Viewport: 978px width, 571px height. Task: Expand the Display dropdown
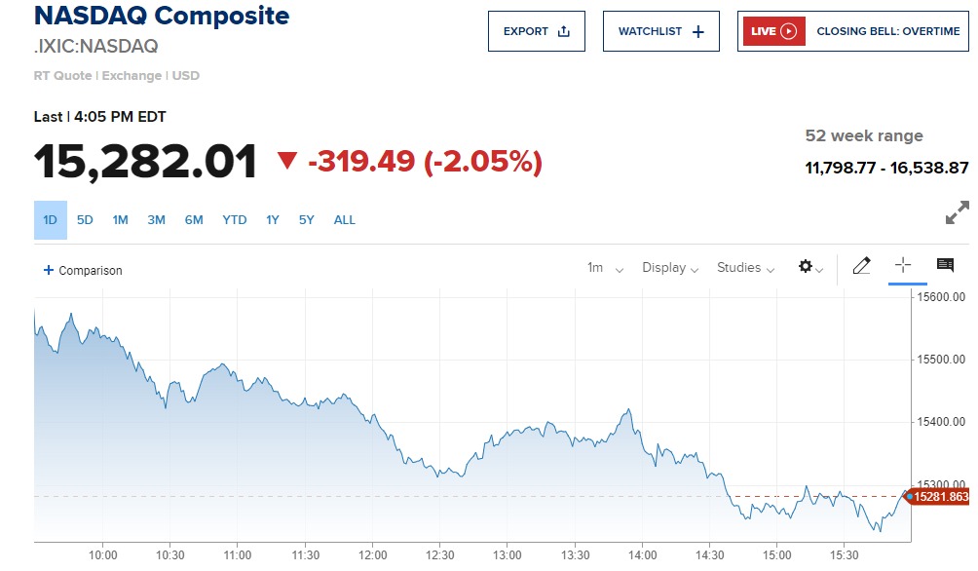(x=670, y=268)
